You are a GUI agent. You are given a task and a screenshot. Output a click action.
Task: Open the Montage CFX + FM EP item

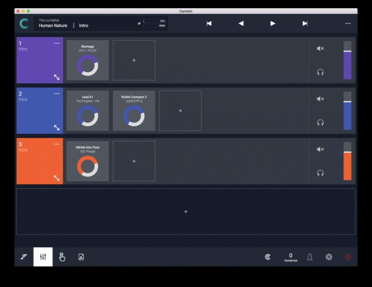[x=88, y=60]
